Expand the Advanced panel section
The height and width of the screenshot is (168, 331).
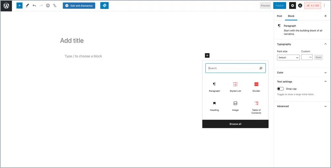pos(302,106)
